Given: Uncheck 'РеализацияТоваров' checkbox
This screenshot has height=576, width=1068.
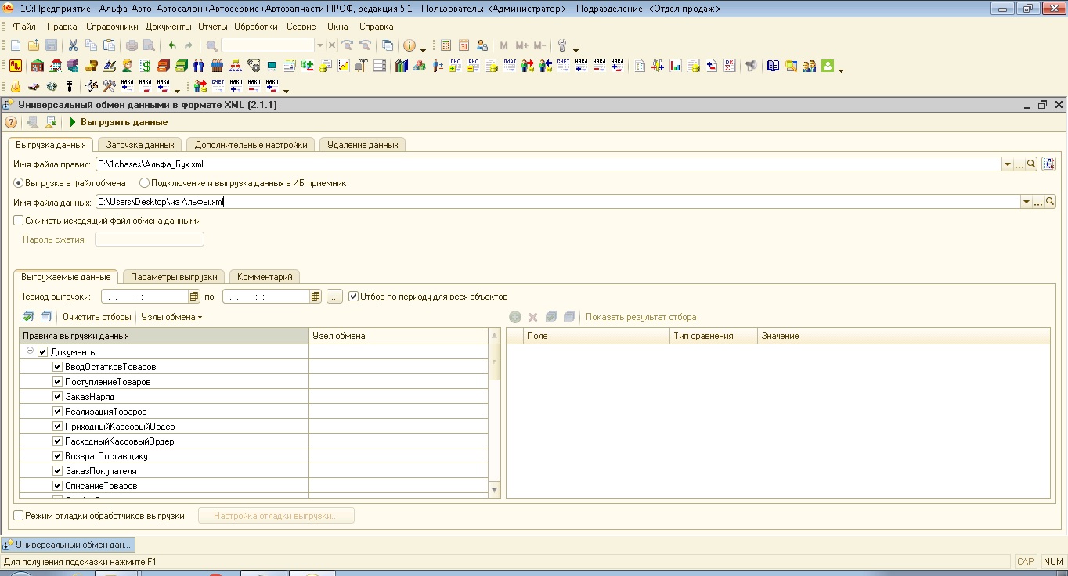Looking at the screenshot, I should click(57, 412).
